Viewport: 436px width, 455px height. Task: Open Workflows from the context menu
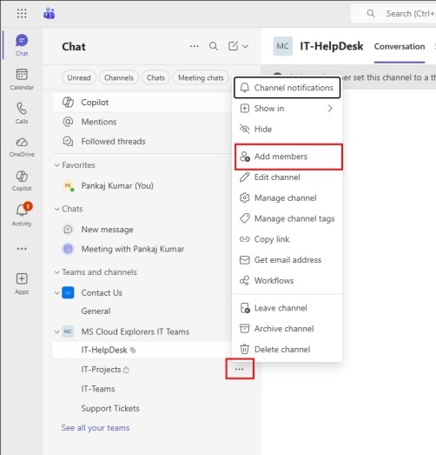tap(287, 281)
